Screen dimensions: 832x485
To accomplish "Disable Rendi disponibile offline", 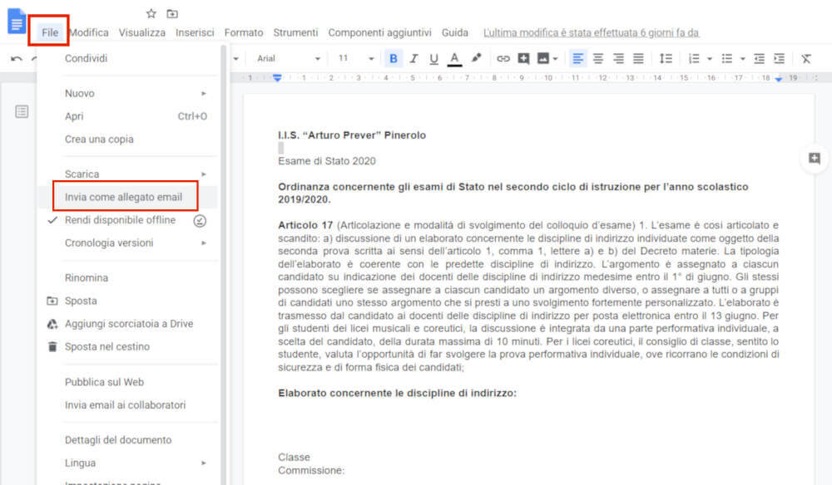I will point(125,220).
